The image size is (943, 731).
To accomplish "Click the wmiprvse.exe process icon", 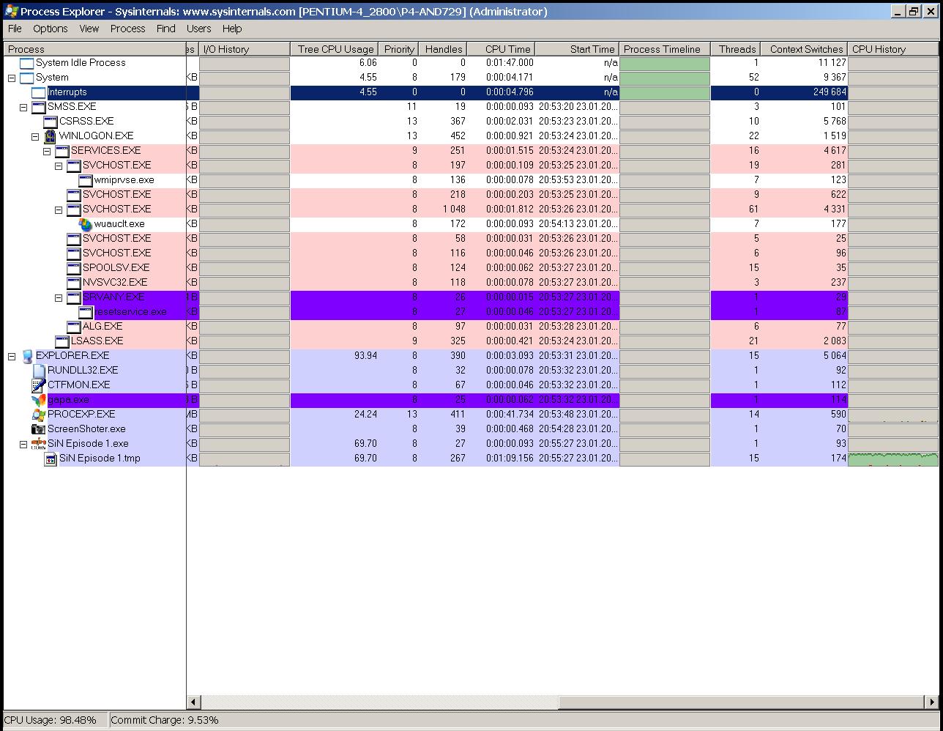I will (x=85, y=180).
